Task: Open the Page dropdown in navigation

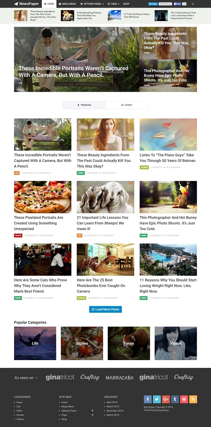Action: pos(113,4)
